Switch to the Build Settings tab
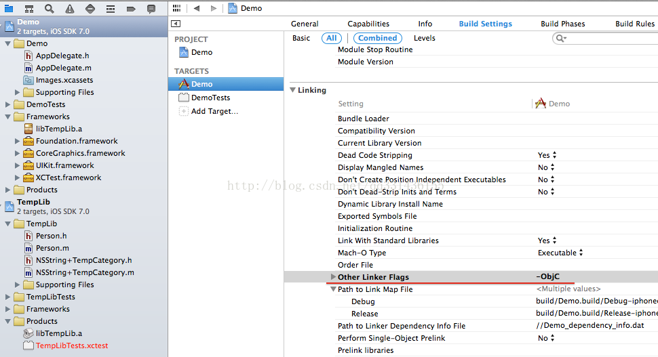 click(486, 24)
